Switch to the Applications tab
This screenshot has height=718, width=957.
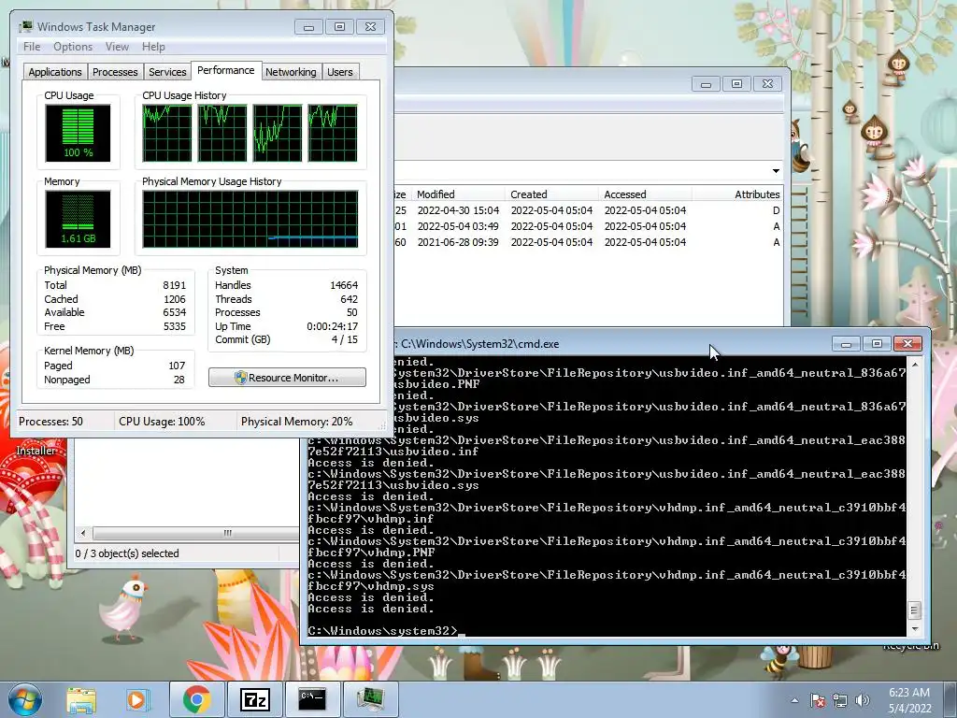(55, 72)
